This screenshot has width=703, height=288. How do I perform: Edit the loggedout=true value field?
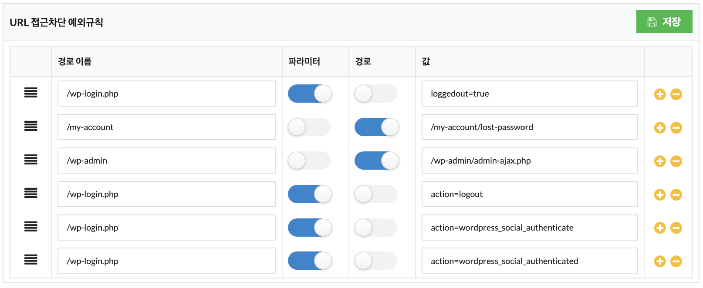[530, 94]
